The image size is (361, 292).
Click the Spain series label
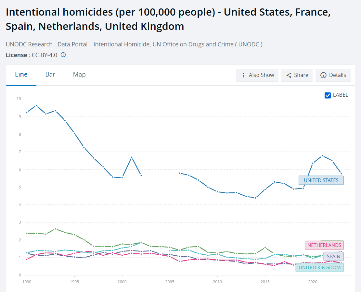(x=333, y=256)
